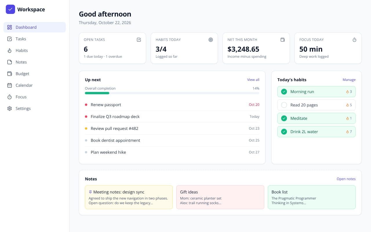Open Budget in the sidebar
Viewport: 371px width, 232px height.
coord(34,74)
